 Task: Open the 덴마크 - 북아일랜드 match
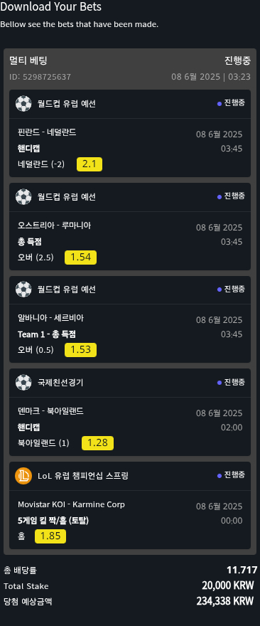50,411
